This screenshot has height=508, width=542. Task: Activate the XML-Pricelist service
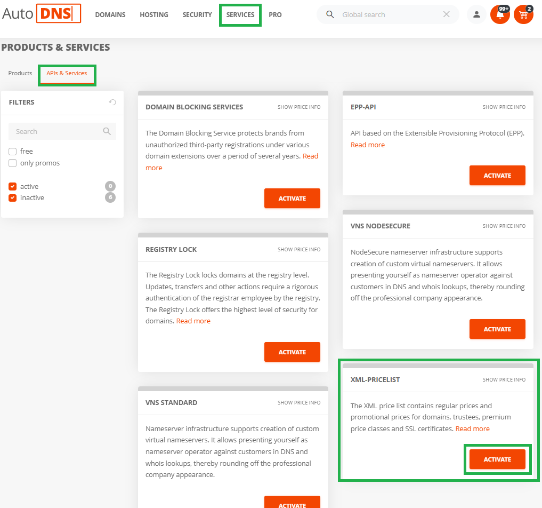click(x=497, y=459)
